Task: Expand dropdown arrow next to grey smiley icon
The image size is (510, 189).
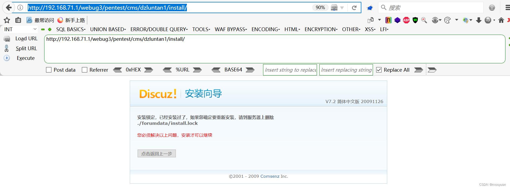Action: 440,20
